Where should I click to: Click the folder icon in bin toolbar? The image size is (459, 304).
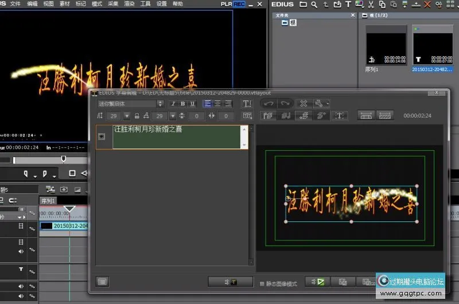click(303, 5)
